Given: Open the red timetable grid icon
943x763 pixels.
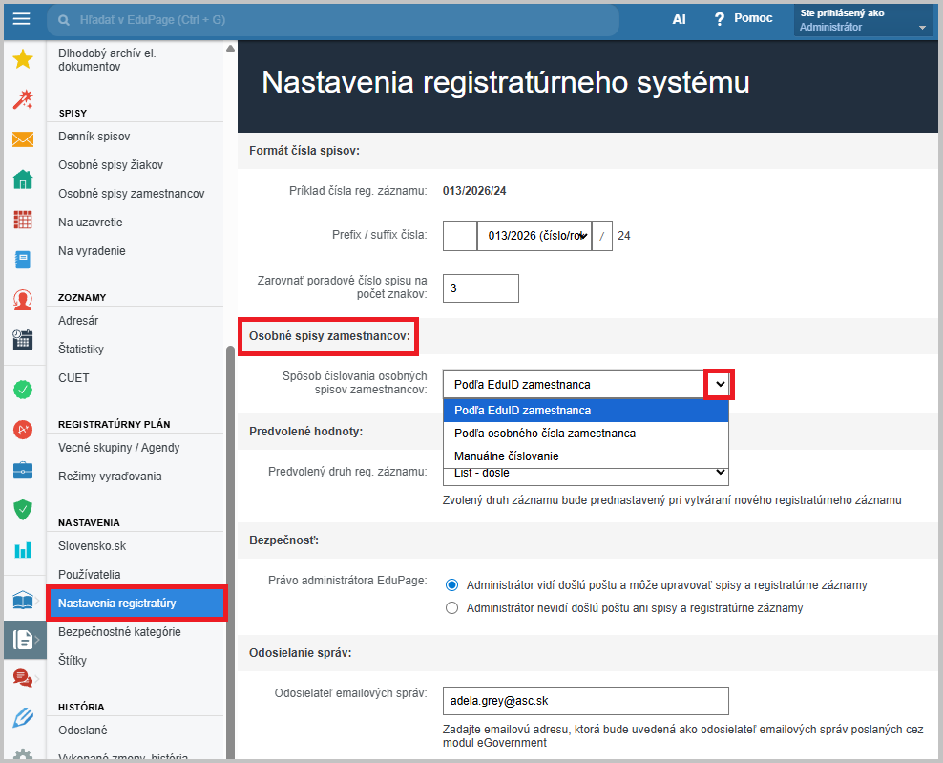Looking at the screenshot, I should (x=23, y=220).
